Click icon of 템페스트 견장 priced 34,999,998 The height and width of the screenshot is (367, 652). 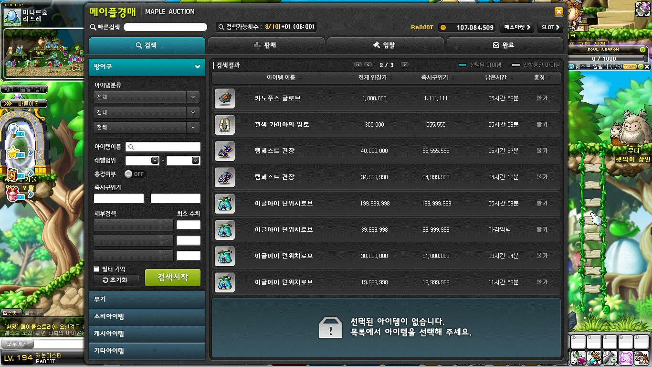pyautogui.click(x=225, y=177)
